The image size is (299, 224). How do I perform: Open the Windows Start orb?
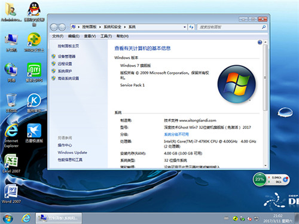point(8,219)
